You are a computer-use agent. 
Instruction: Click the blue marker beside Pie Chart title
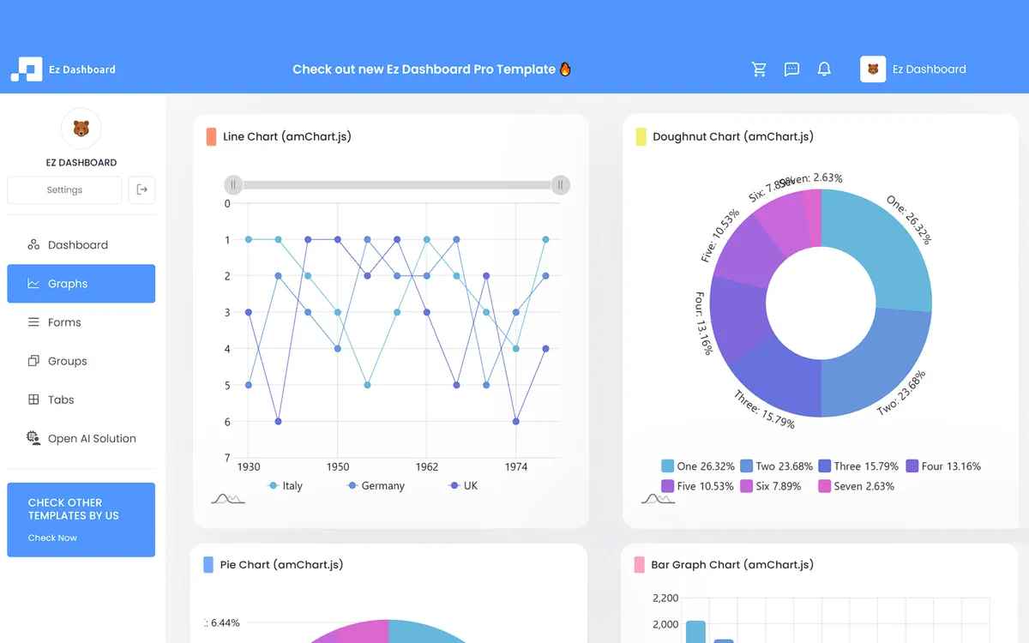(x=208, y=564)
